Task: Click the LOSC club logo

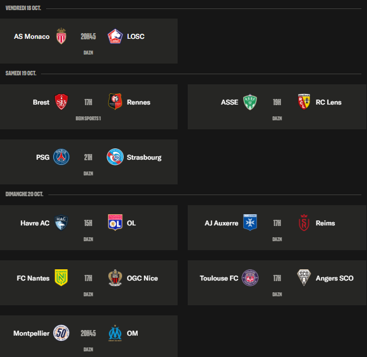Action: pyautogui.click(x=115, y=37)
